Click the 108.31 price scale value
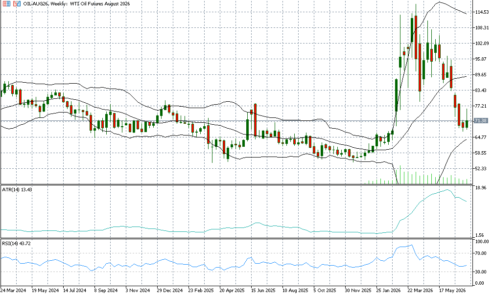 [x=482, y=28]
